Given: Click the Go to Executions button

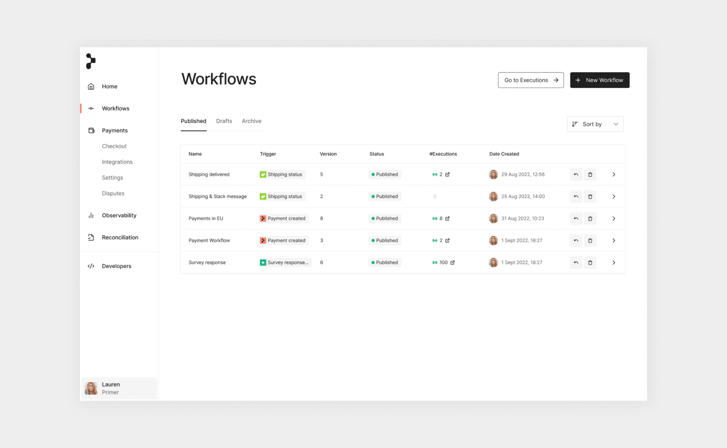Looking at the screenshot, I should pos(531,80).
